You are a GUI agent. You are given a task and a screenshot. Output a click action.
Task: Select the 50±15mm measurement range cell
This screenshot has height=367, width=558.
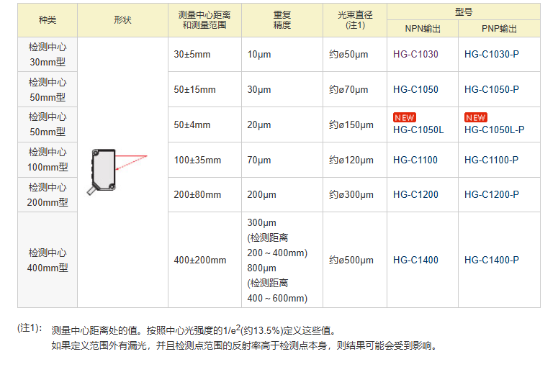point(204,90)
